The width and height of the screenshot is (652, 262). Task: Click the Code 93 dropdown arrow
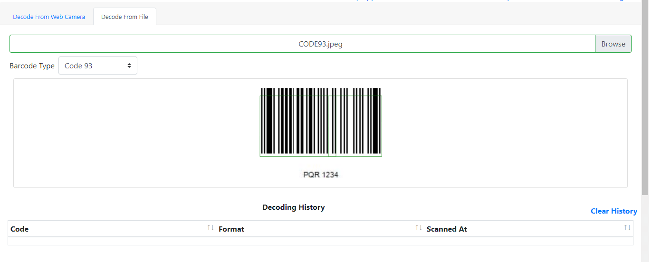[129, 66]
